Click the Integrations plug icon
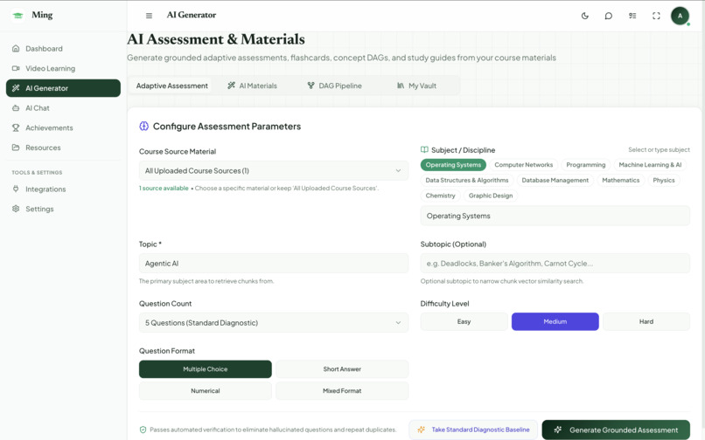Viewport: 705px width, 440px height. 16,189
